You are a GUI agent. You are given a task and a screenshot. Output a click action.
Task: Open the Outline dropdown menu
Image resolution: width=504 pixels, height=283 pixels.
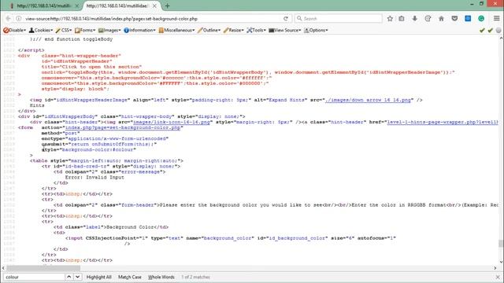click(x=209, y=30)
